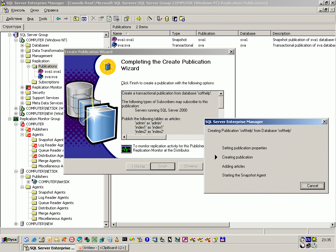Select Merge Agents under COMPUTER\NETSDK

point(49,213)
